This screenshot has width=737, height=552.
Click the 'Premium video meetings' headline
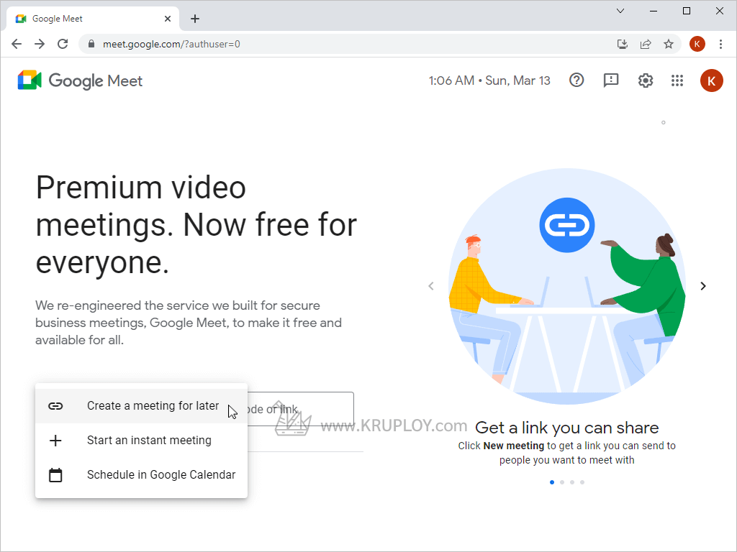(x=196, y=225)
